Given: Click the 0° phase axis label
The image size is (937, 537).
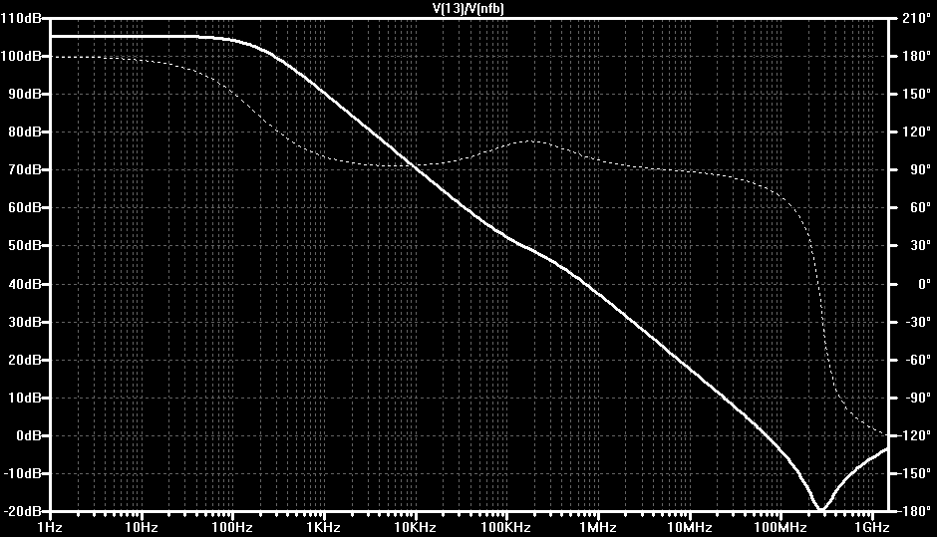Looking at the screenshot, I should [x=924, y=284].
